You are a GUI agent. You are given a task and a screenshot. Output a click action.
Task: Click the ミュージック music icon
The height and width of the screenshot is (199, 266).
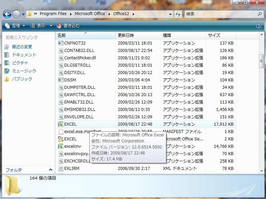7,71
